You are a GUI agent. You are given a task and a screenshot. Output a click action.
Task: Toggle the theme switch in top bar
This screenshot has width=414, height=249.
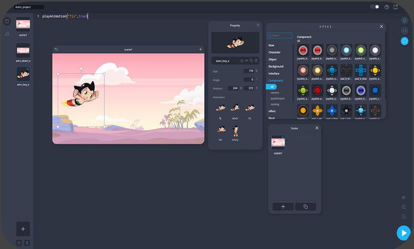tap(375, 7)
